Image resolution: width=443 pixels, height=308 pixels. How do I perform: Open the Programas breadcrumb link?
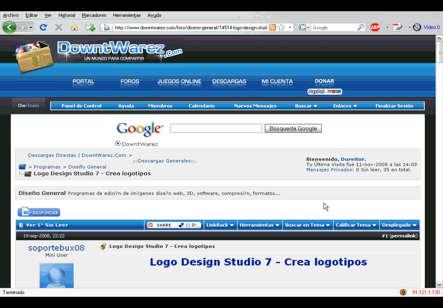[x=47, y=167]
